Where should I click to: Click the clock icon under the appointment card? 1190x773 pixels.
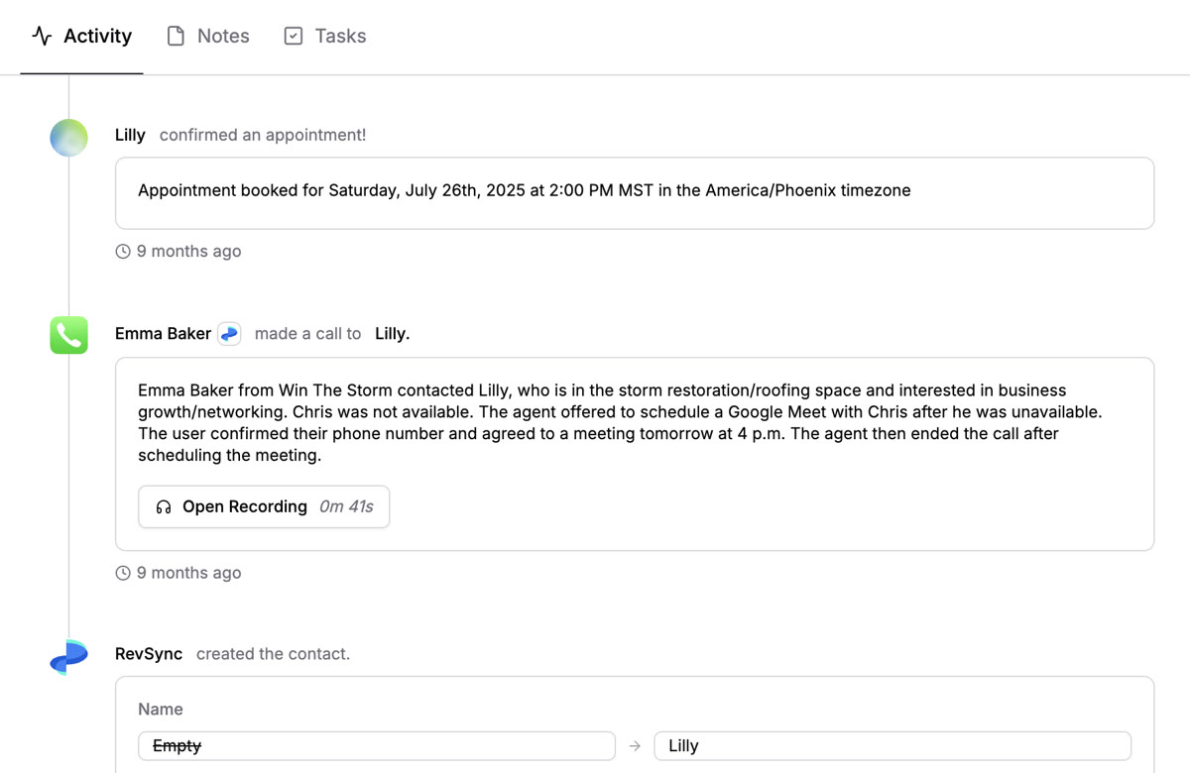(122, 251)
